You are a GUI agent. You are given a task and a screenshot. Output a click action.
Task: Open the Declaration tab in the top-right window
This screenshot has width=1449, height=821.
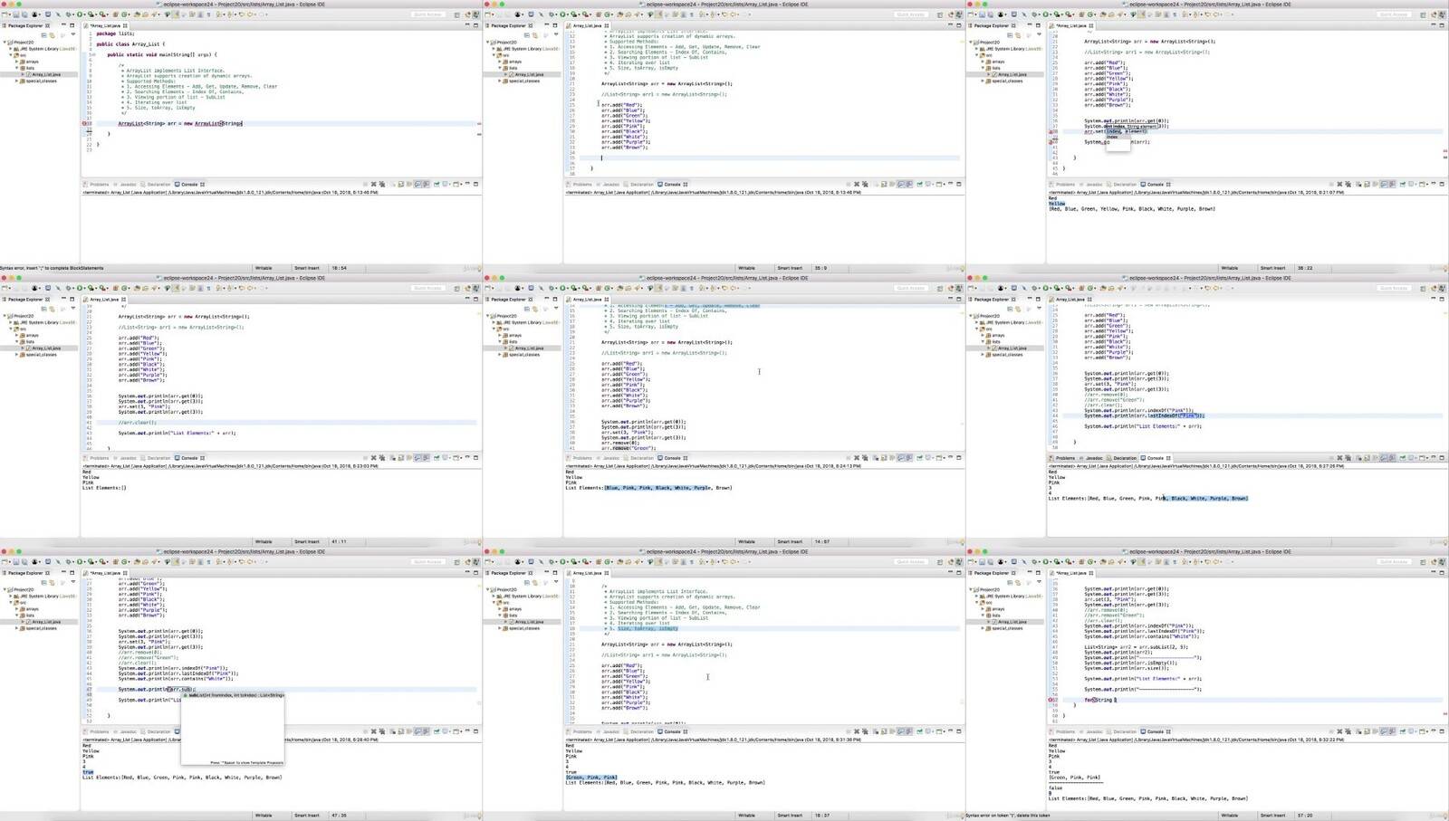(1122, 184)
